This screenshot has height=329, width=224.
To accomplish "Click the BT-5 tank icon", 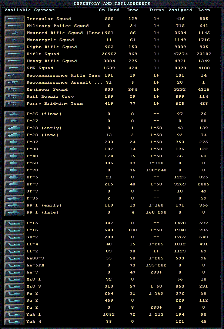I will pyautogui.click(x=14, y=177).
